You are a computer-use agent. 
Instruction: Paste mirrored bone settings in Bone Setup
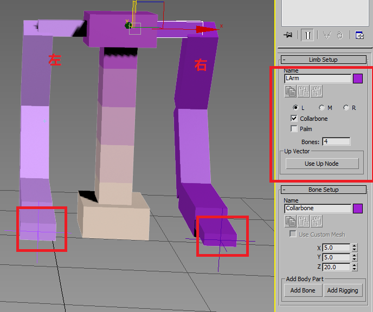coord(317,221)
